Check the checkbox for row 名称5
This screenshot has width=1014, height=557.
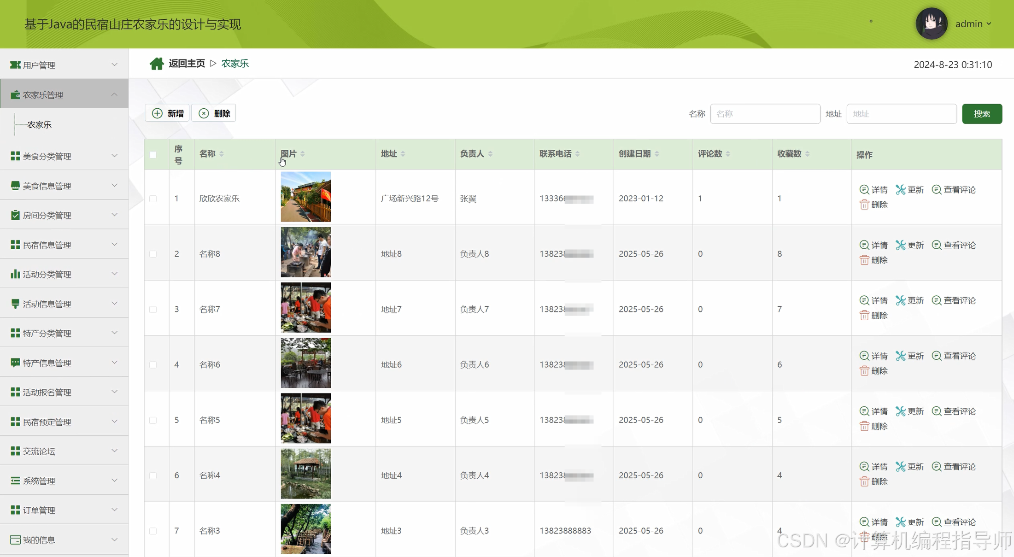[x=153, y=420]
